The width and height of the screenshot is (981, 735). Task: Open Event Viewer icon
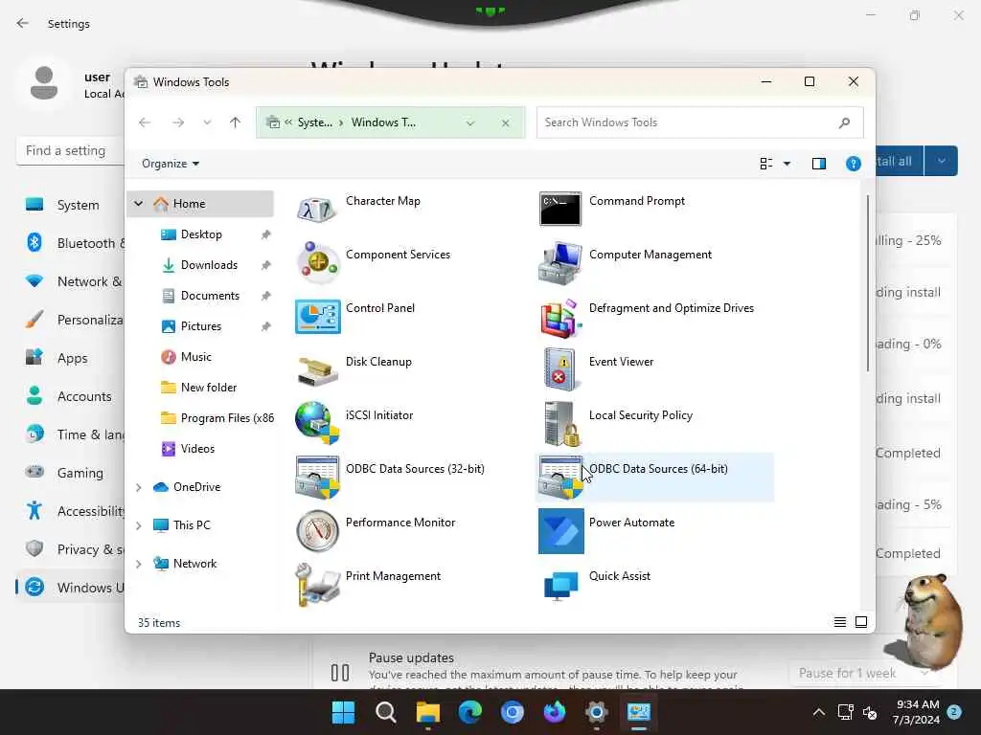[x=559, y=370]
